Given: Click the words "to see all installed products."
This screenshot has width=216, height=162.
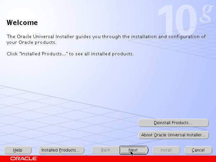Looking at the screenshot, I should click(x=101, y=54).
